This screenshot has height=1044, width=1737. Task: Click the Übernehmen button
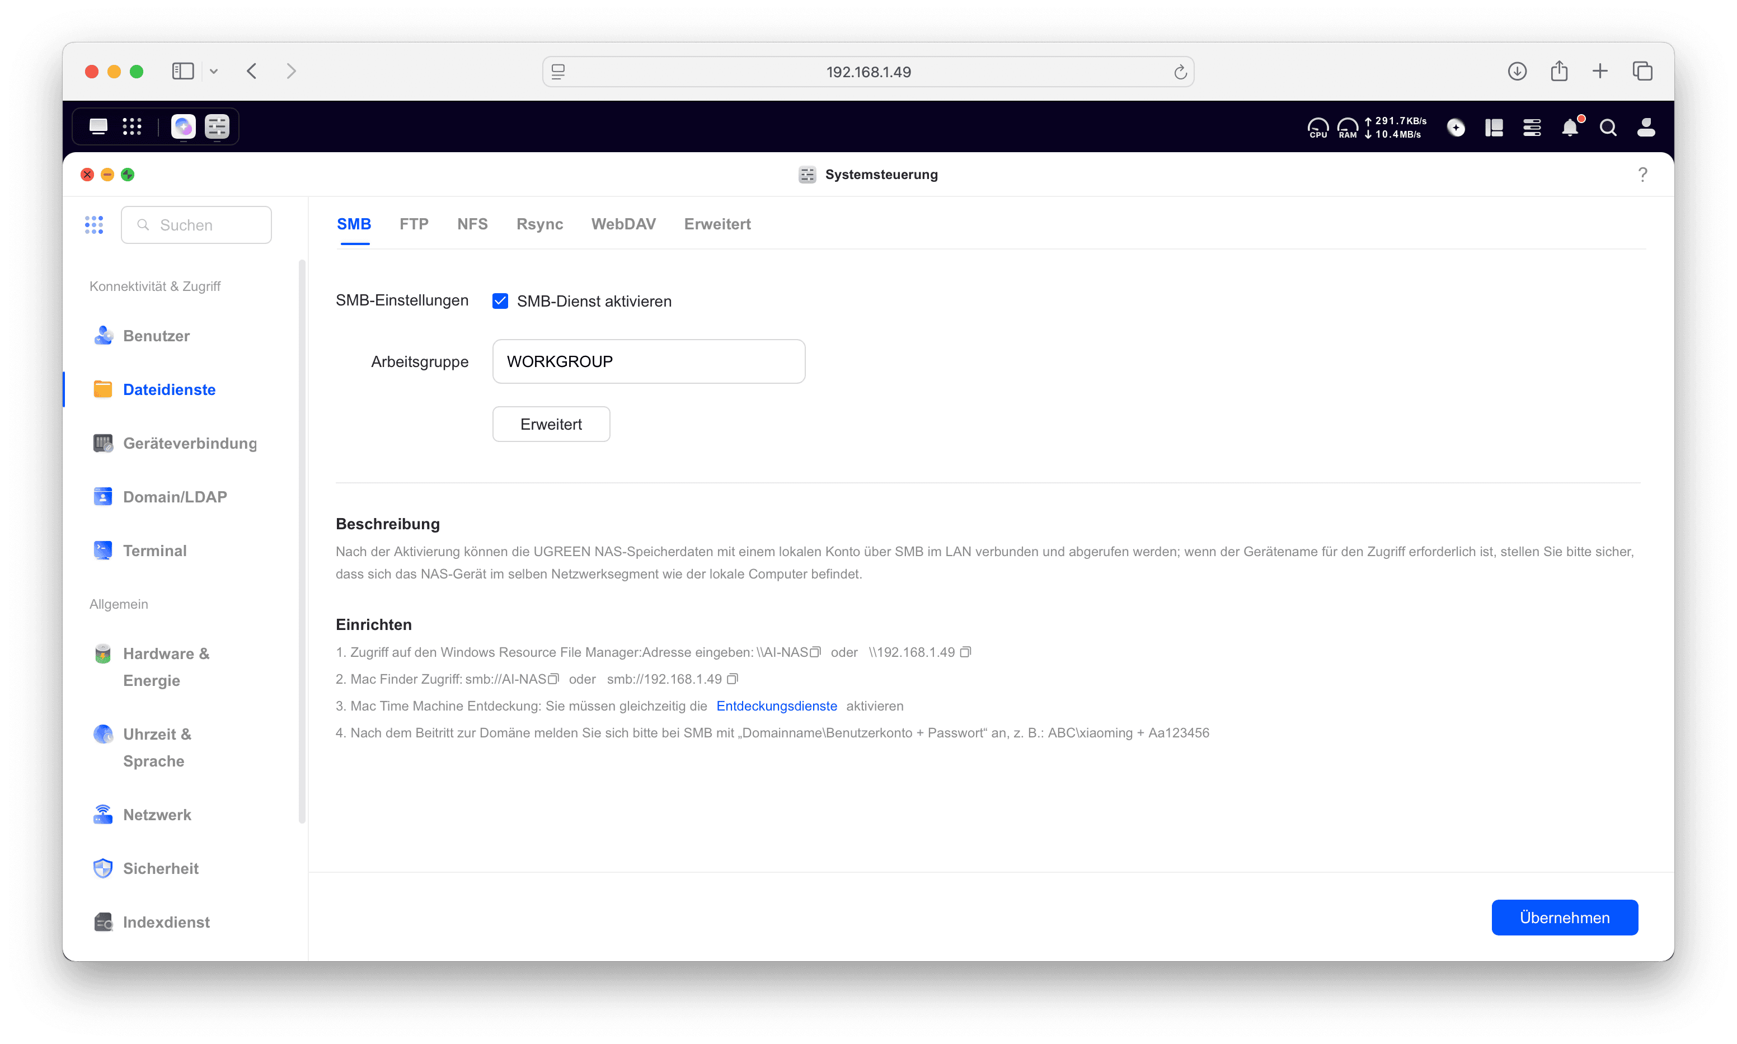[x=1564, y=918]
